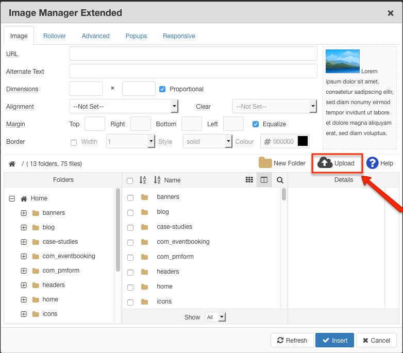Expand the banners folder in tree
This screenshot has width=403, height=353.
pos(24,213)
